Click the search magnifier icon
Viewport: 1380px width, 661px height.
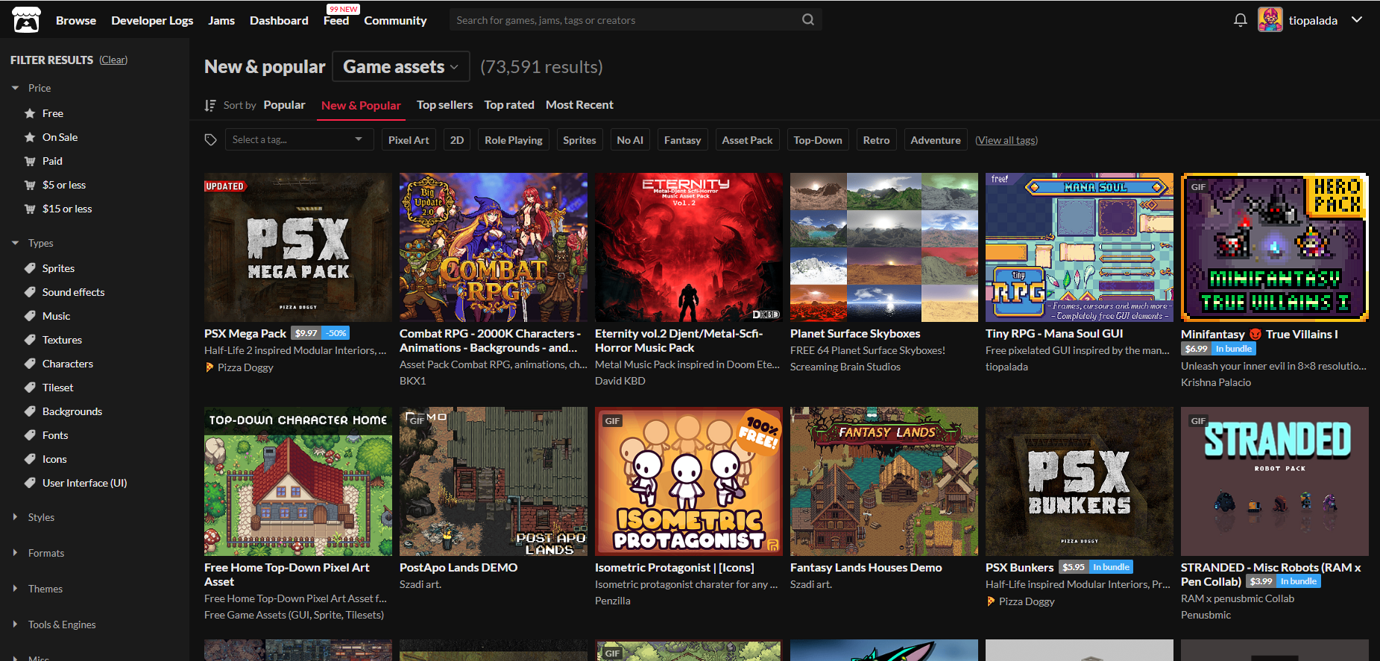[808, 19]
